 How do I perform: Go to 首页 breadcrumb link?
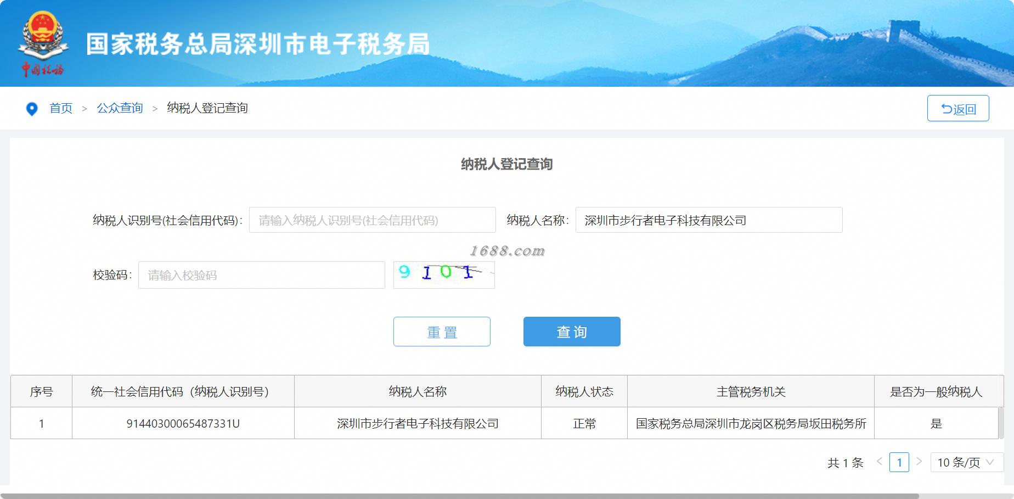point(61,108)
